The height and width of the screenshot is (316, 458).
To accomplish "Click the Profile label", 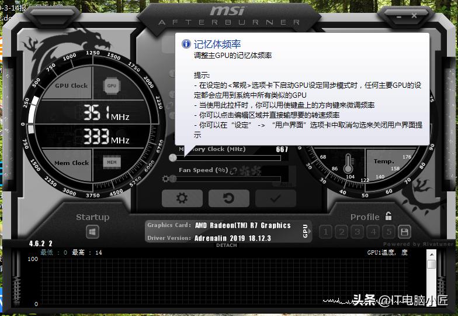I will pos(365,217).
